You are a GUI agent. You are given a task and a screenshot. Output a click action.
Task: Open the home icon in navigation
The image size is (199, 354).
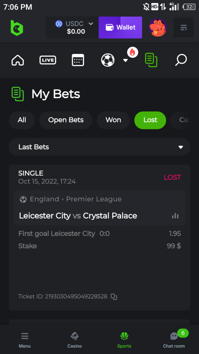point(18,60)
